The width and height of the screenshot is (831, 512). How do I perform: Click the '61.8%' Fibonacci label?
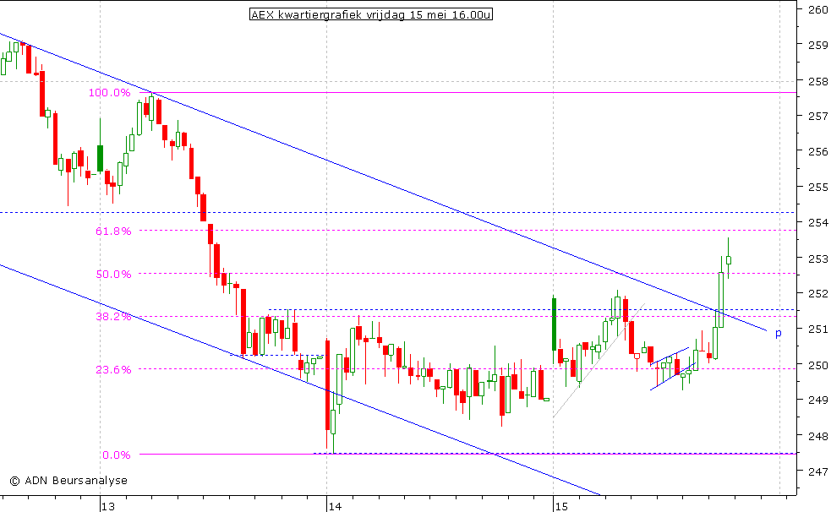[113, 231]
